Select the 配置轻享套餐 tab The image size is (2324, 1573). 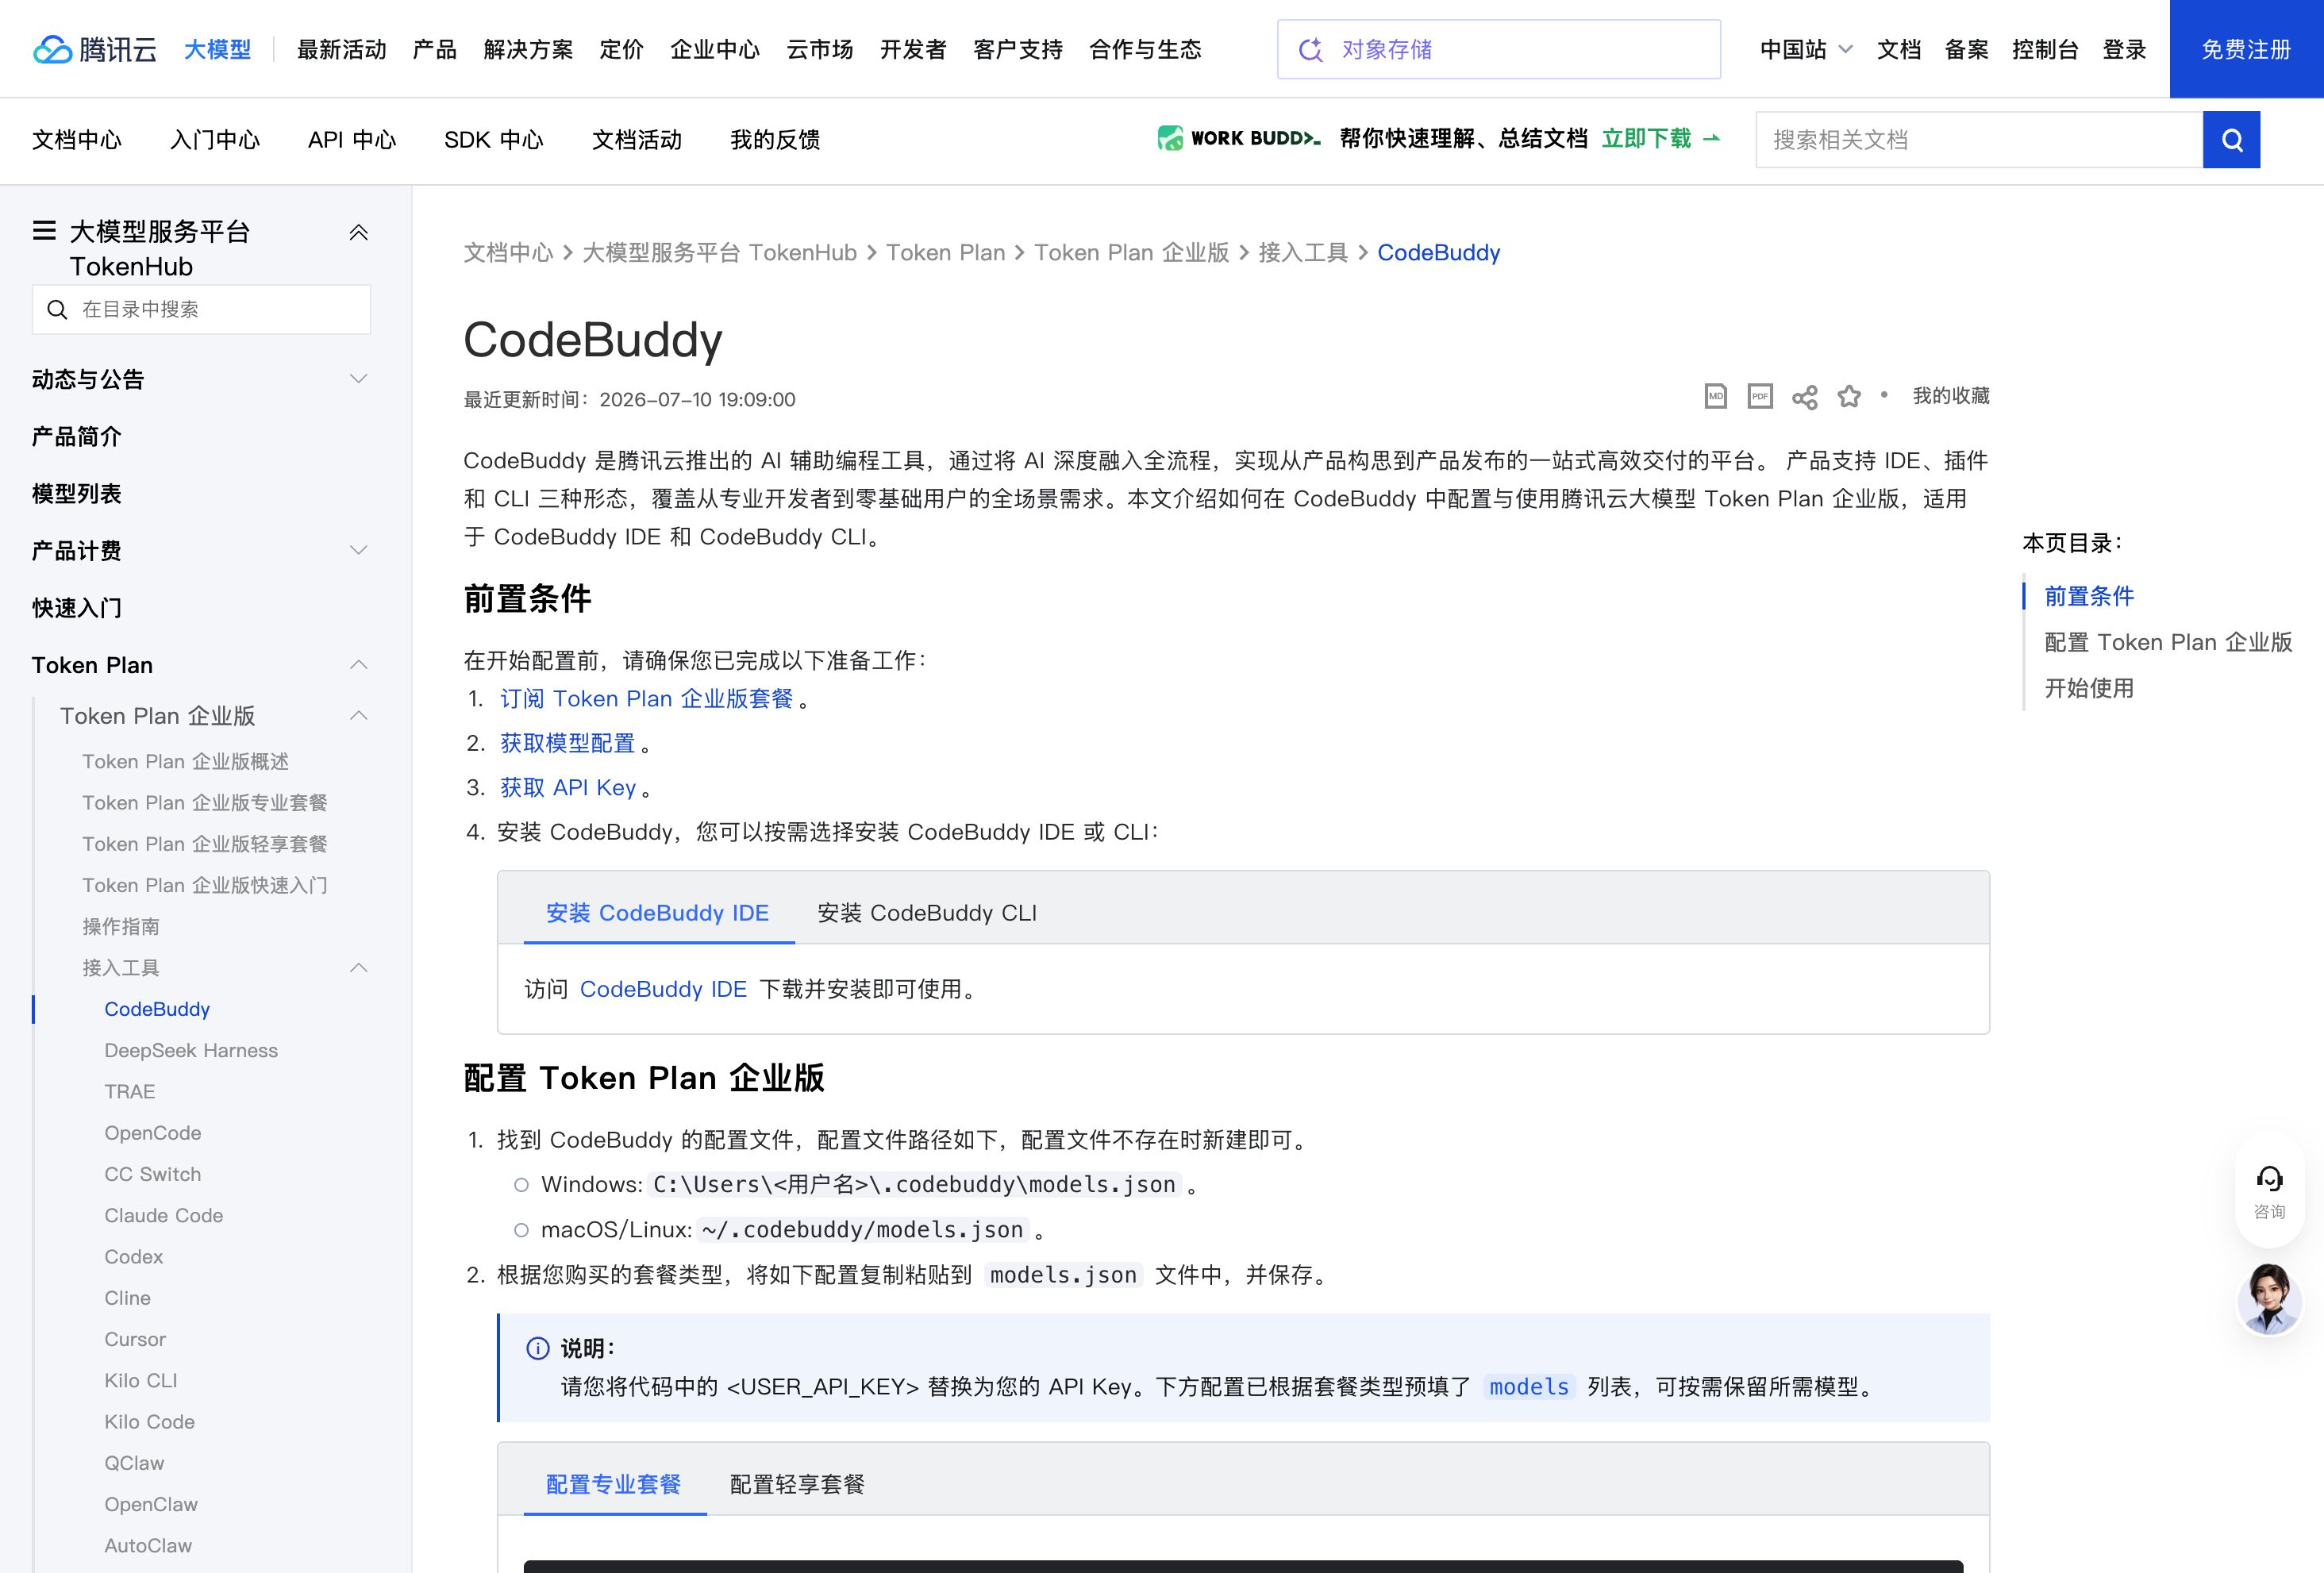click(797, 1484)
